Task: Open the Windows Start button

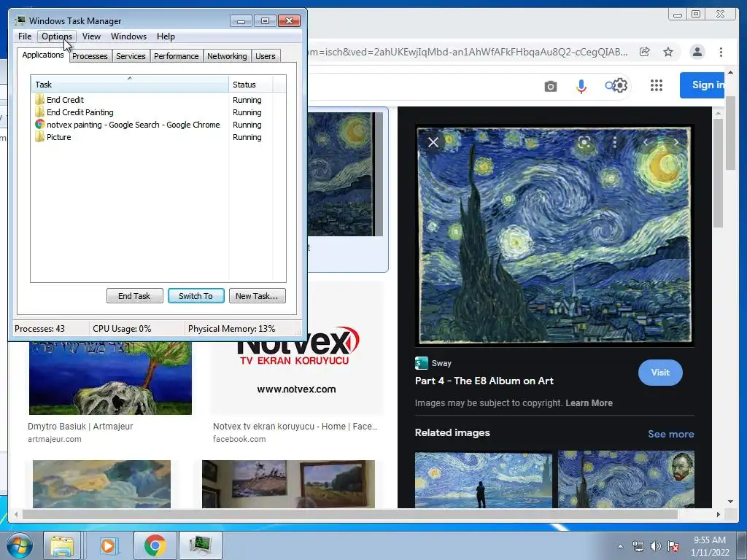Action: click(x=19, y=545)
